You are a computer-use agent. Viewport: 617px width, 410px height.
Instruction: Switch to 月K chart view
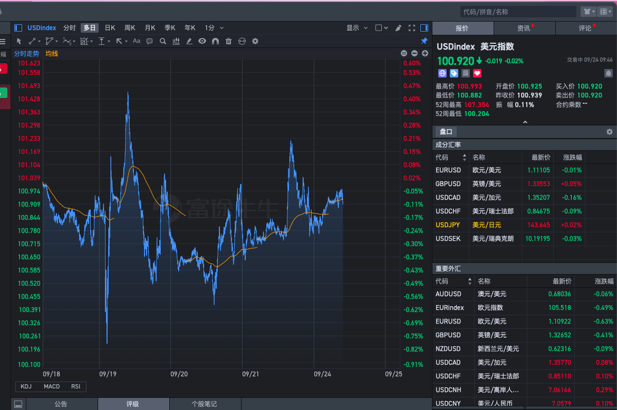click(150, 28)
